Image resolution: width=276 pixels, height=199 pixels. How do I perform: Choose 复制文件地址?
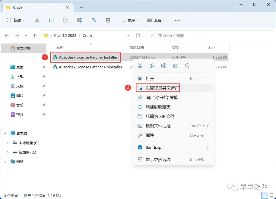[x=174, y=126]
